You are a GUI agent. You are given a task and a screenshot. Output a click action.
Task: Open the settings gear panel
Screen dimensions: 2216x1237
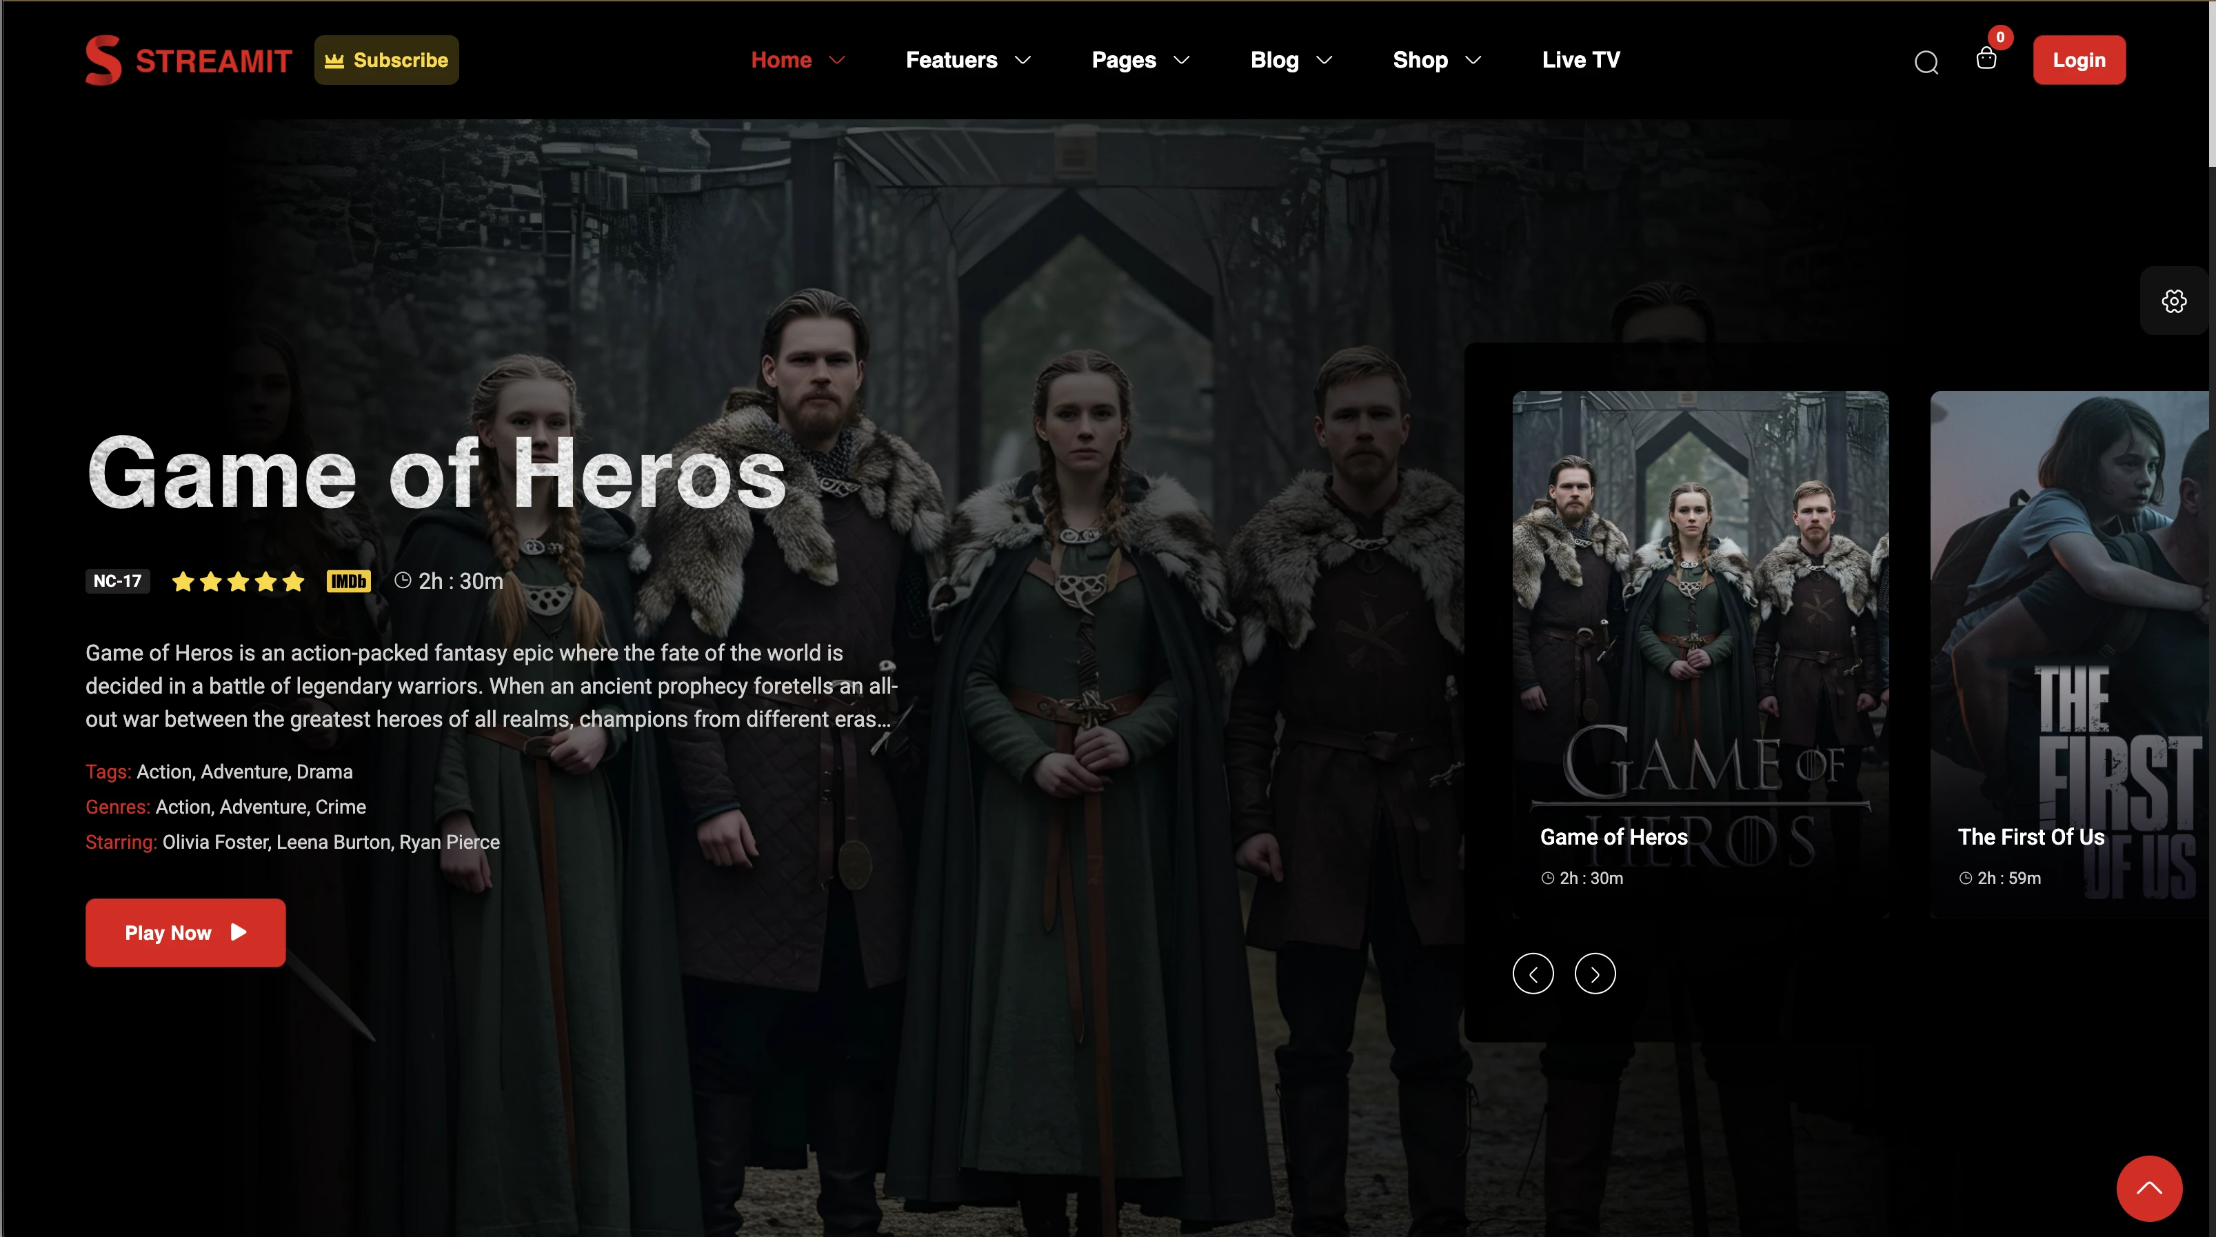[x=2174, y=301]
